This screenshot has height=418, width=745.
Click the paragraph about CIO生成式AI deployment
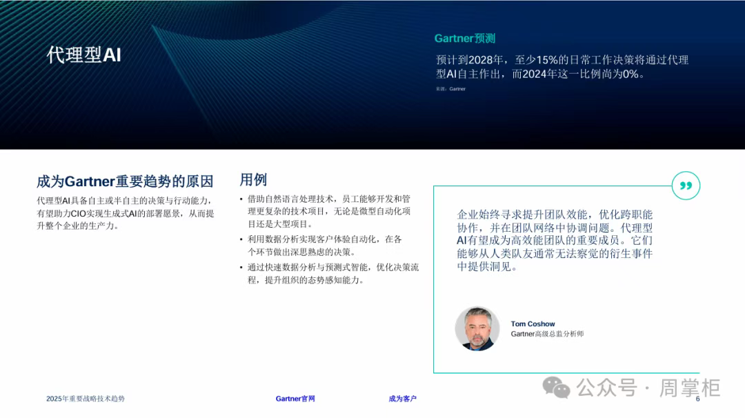pos(125,212)
